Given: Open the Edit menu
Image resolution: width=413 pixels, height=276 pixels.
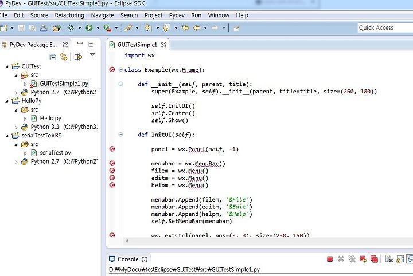Looking at the screenshot, I should (19, 15).
